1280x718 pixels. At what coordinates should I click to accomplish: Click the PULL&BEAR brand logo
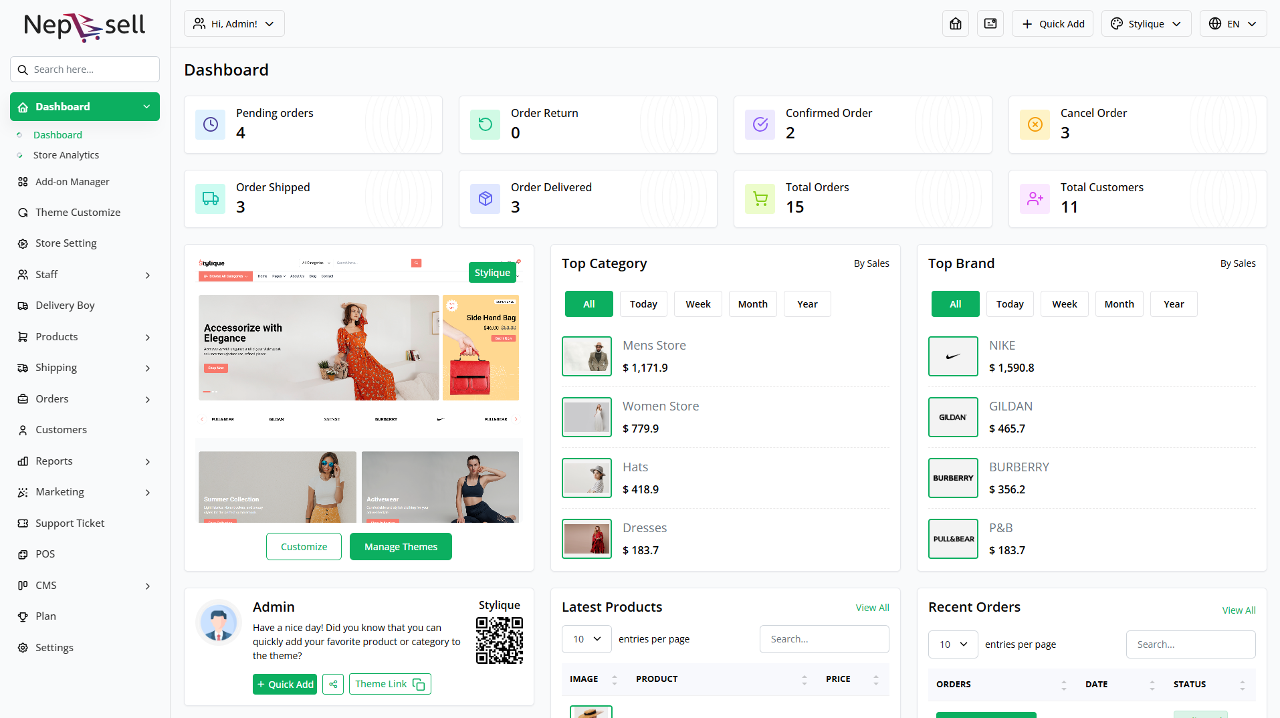[x=953, y=539]
